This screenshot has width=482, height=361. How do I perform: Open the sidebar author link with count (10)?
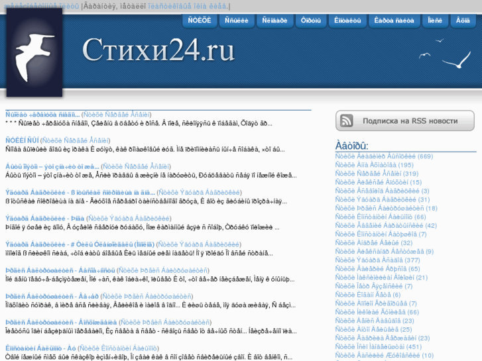click(x=385, y=356)
